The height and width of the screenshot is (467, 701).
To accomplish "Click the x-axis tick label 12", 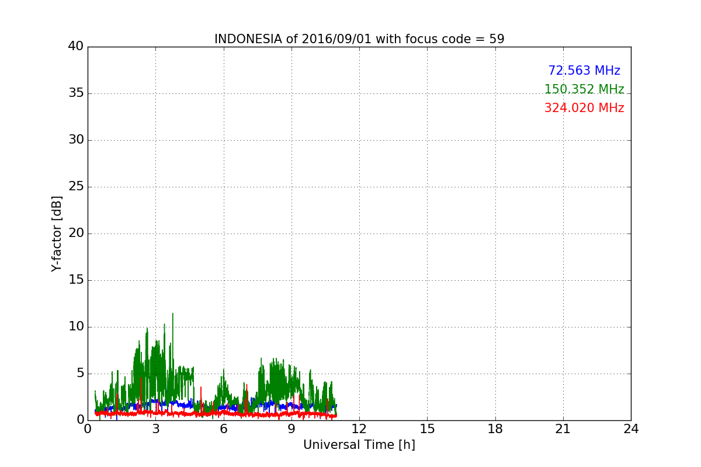I will (359, 428).
